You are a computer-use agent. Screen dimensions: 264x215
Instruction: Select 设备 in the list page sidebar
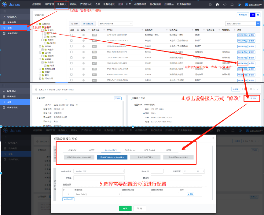coord(13,28)
